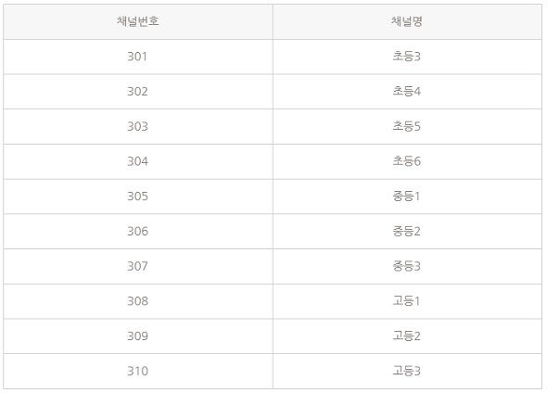Select channel number 310 cell
Screen dimensions: 547x393
click(138, 371)
